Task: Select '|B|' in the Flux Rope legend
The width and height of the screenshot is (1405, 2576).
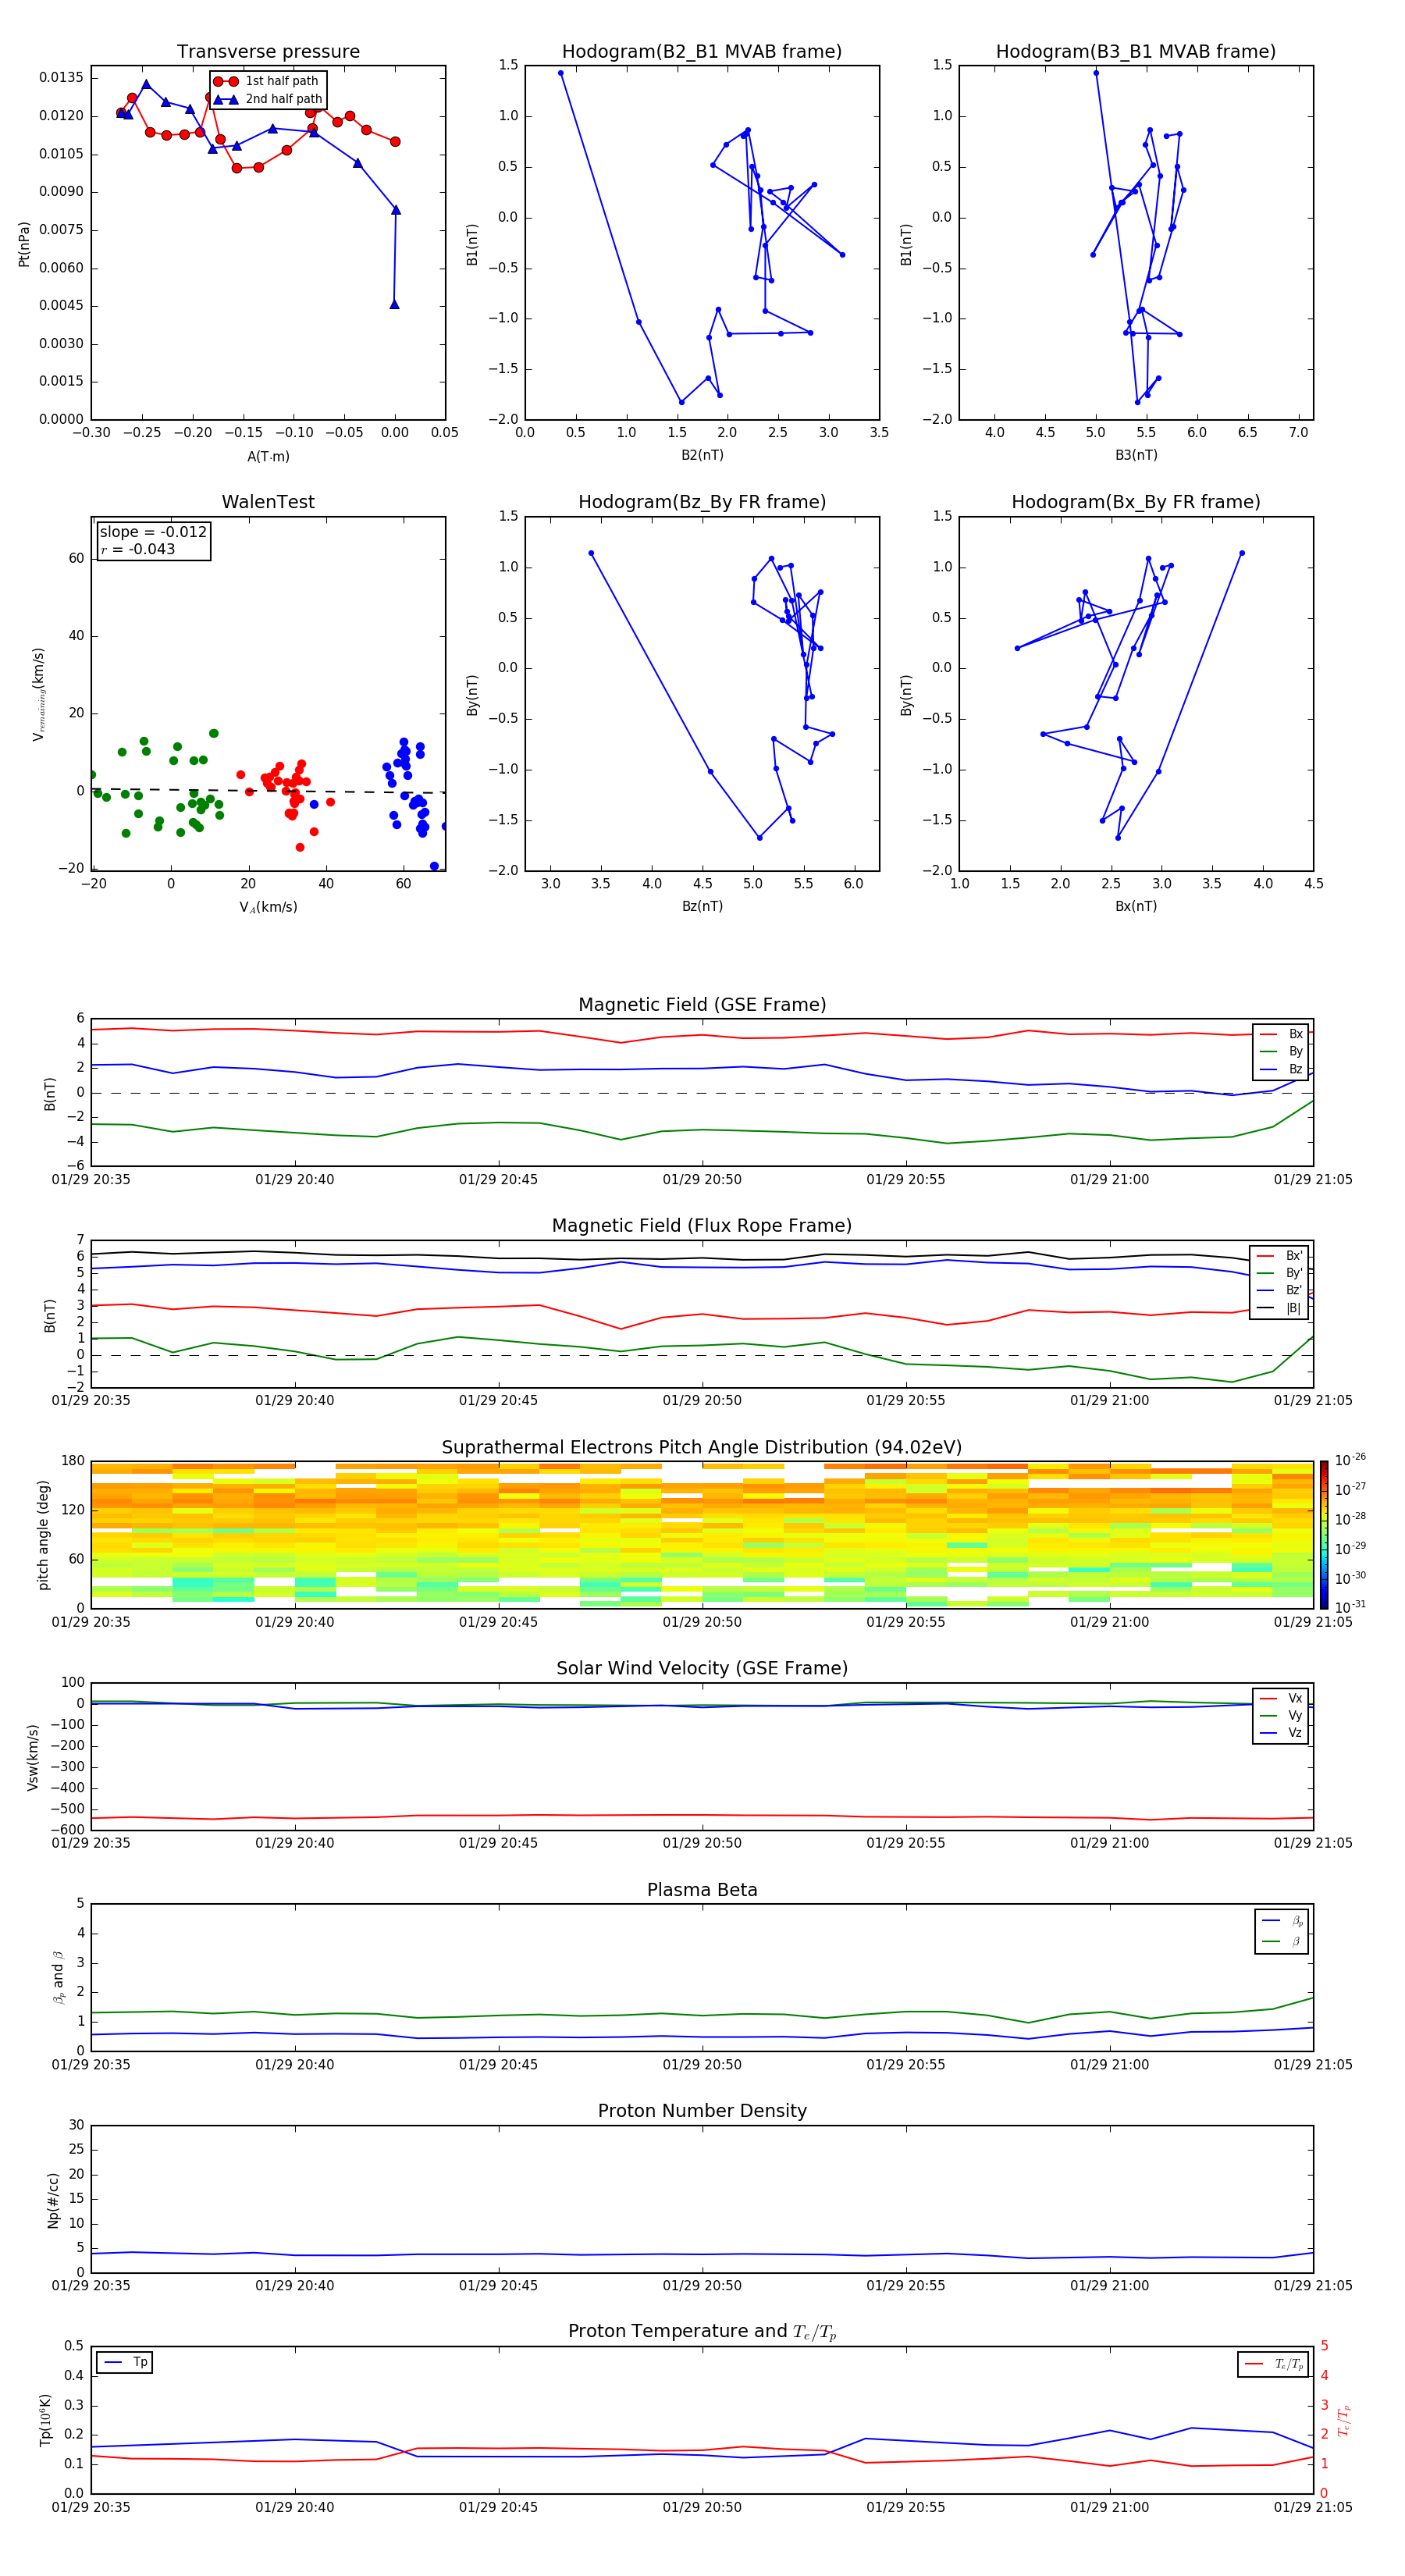Action: pos(1280,1308)
